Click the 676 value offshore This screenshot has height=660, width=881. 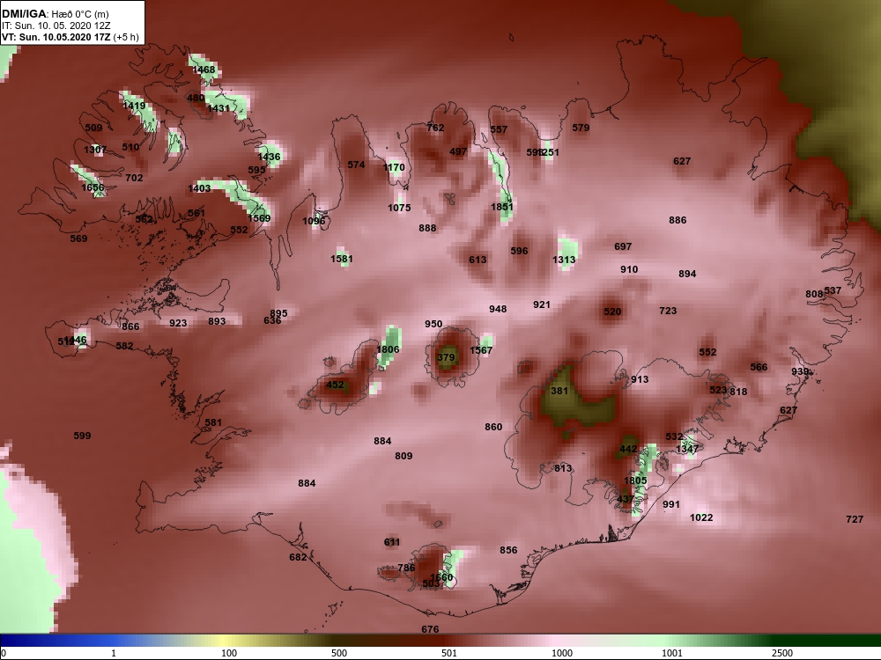(430, 629)
